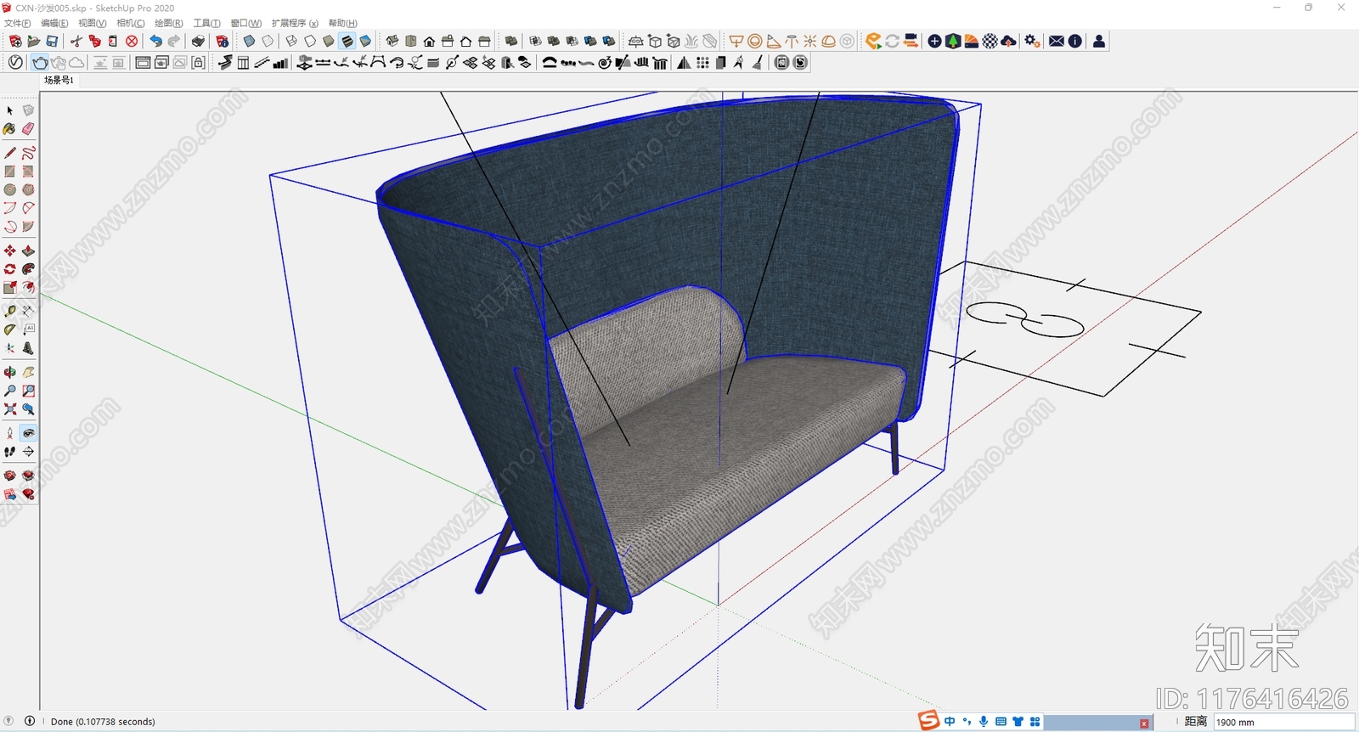Click the red Erase/Delete circle icon
The image size is (1359, 732).
pos(132,41)
